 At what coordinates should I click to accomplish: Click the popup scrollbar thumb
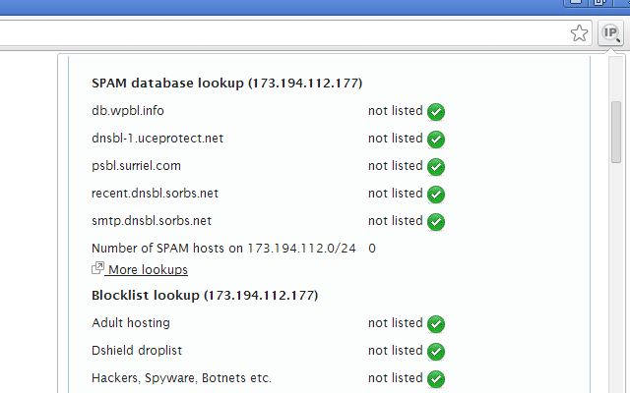click(617, 131)
